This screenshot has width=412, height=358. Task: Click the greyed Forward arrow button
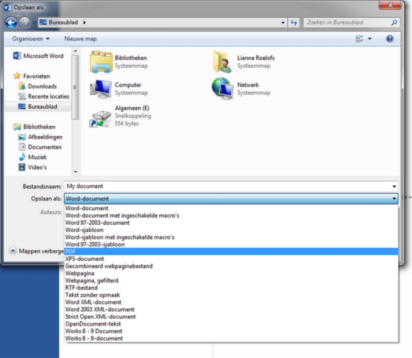pos(25,22)
